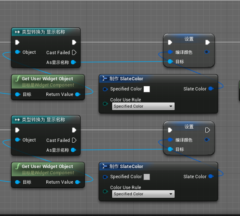This screenshot has height=216, width=240.
Task: Click 目标 pin on upper Get User Widget Object
Action: tap(18, 94)
